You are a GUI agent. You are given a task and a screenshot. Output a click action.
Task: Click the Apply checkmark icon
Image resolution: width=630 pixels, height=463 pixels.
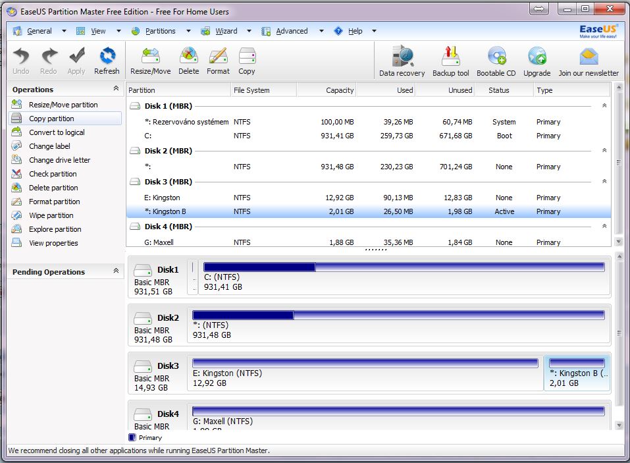pyautogui.click(x=76, y=56)
